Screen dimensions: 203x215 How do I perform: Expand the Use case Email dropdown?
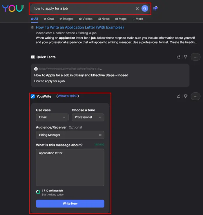point(52,117)
